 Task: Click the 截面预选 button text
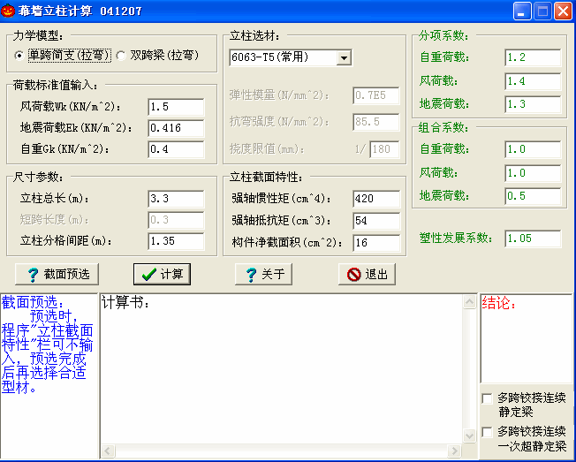coord(66,275)
